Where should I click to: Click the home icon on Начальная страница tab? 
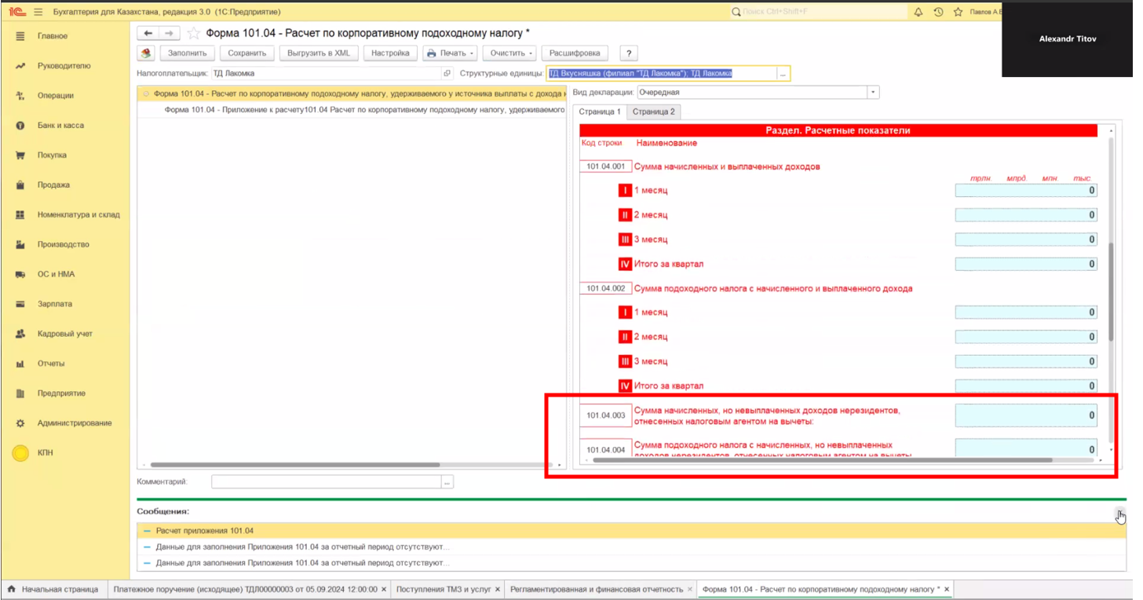click(x=11, y=589)
